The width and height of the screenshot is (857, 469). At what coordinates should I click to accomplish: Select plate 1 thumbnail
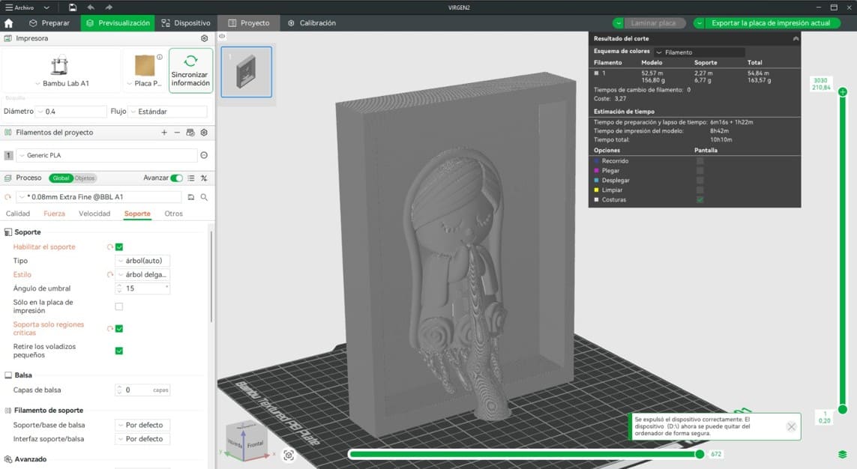pyautogui.click(x=247, y=71)
